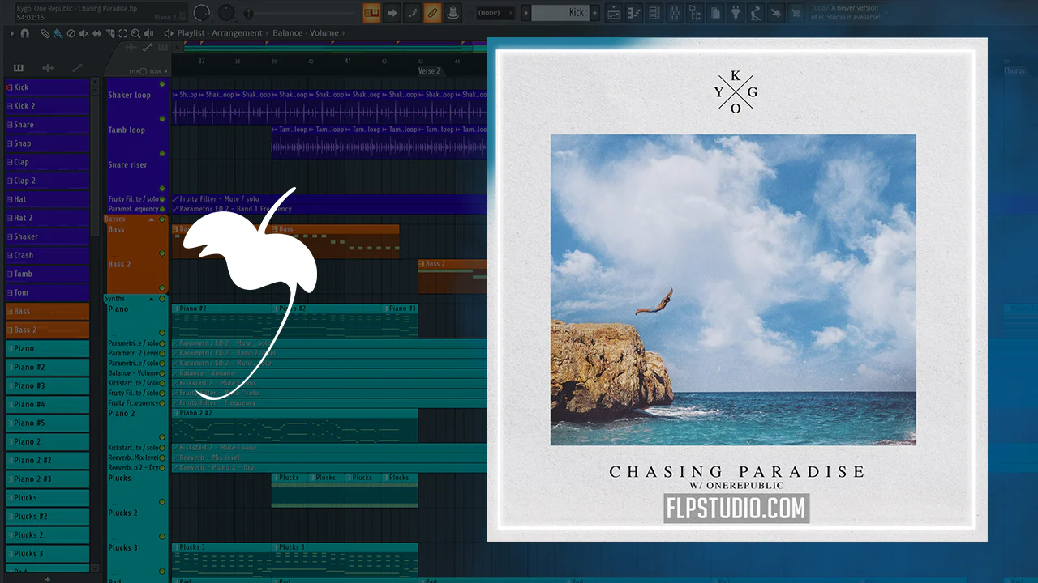Open the Kick pattern selector dropdown

click(561, 12)
